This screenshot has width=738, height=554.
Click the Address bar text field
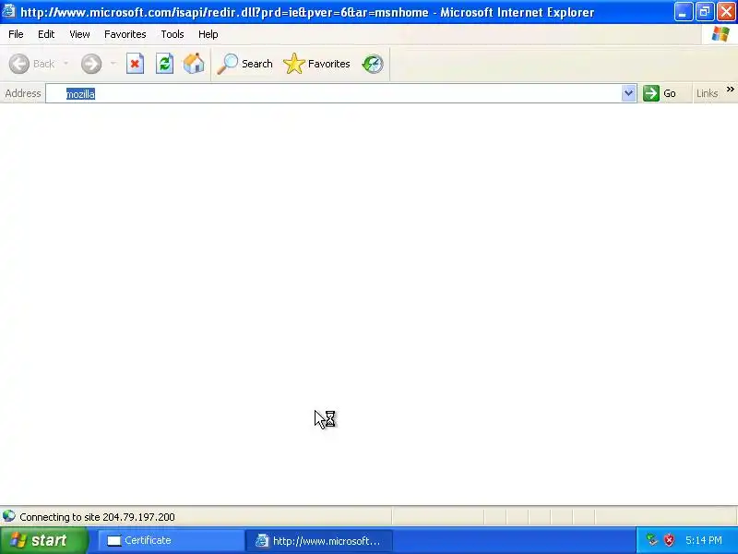coord(334,94)
